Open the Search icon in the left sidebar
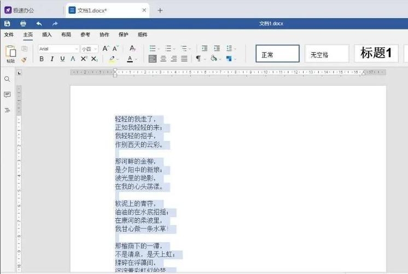408x274 pixels. [x=7, y=79]
